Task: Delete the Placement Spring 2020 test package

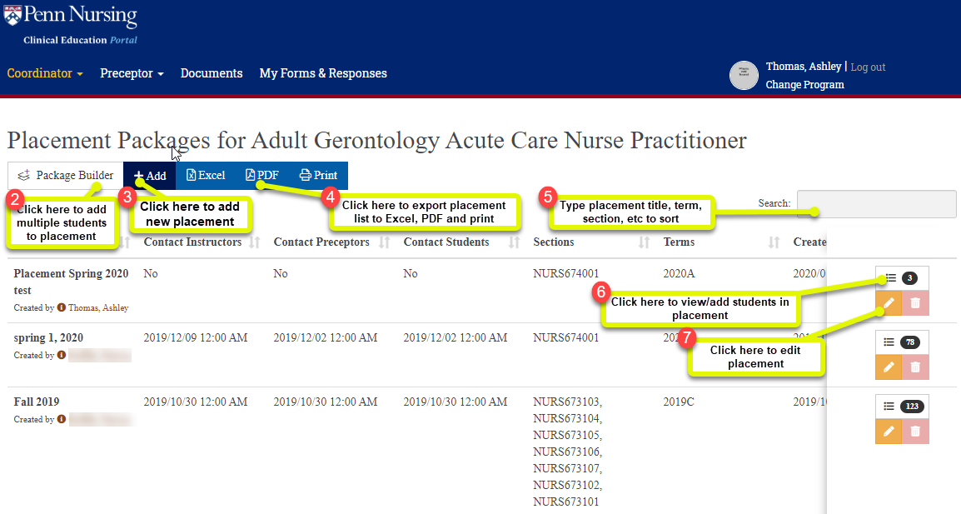Action: [x=916, y=303]
